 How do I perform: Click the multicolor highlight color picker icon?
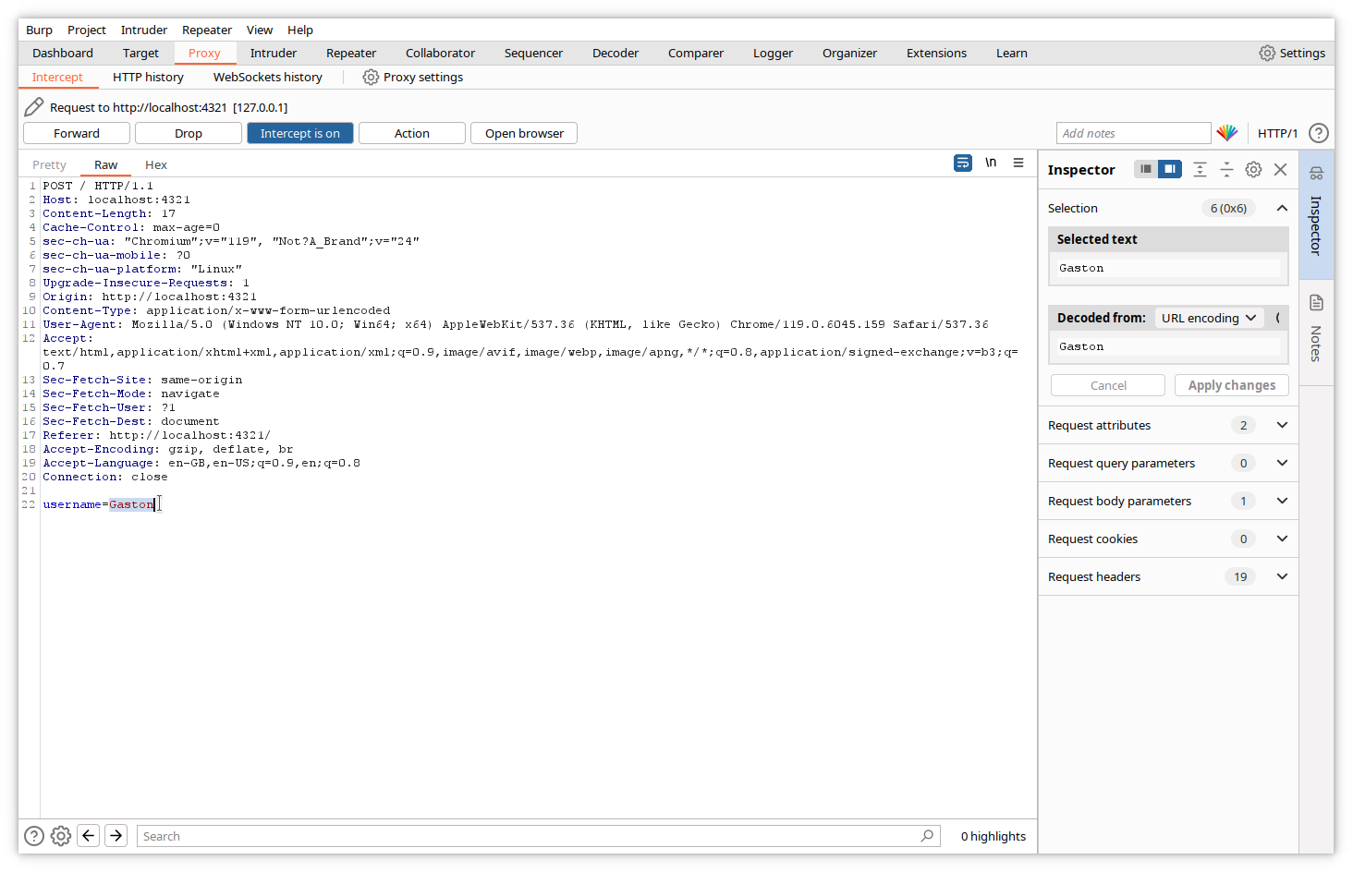click(x=1227, y=133)
